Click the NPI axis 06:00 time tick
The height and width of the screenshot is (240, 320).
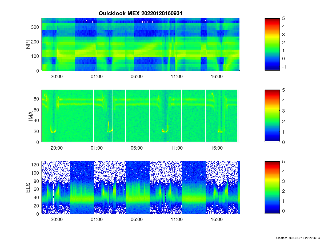pyautogui.click(x=137, y=76)
